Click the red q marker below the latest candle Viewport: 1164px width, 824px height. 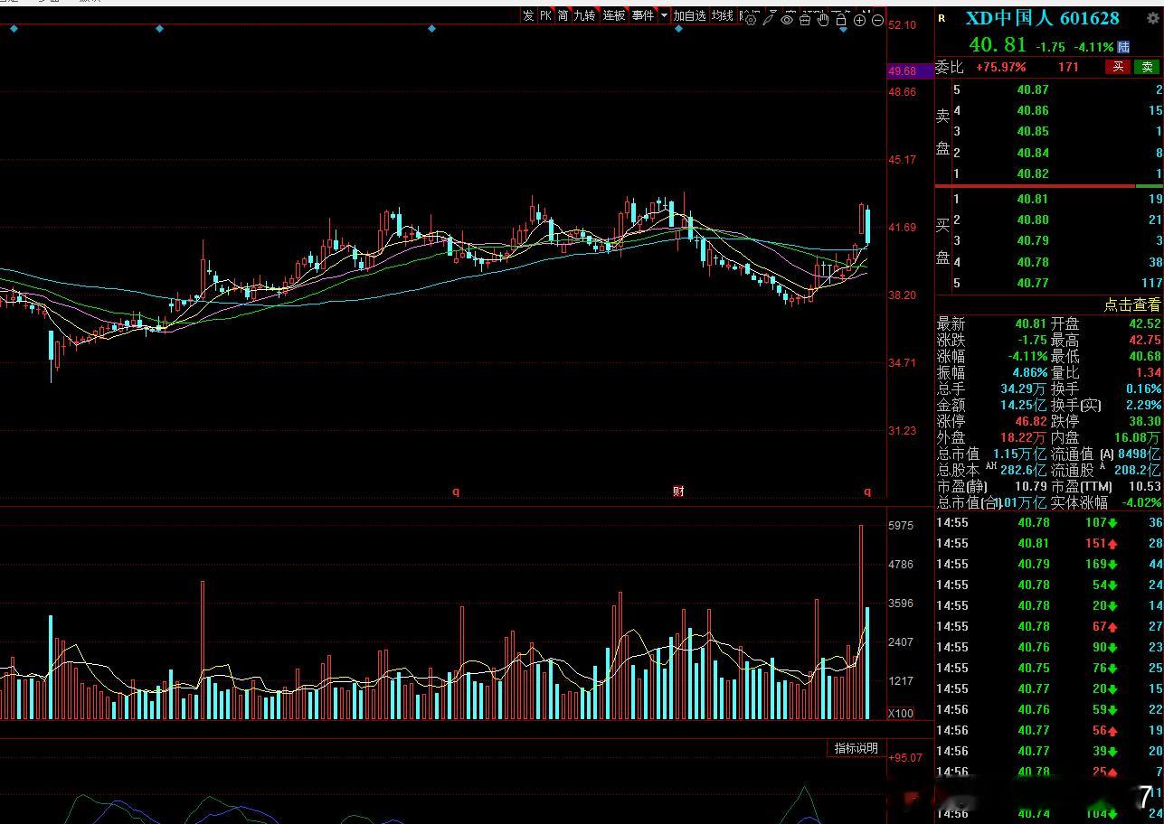(x=867, y=492)
